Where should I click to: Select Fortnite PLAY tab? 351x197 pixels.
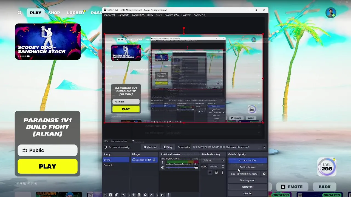click(x=36, y=13)
